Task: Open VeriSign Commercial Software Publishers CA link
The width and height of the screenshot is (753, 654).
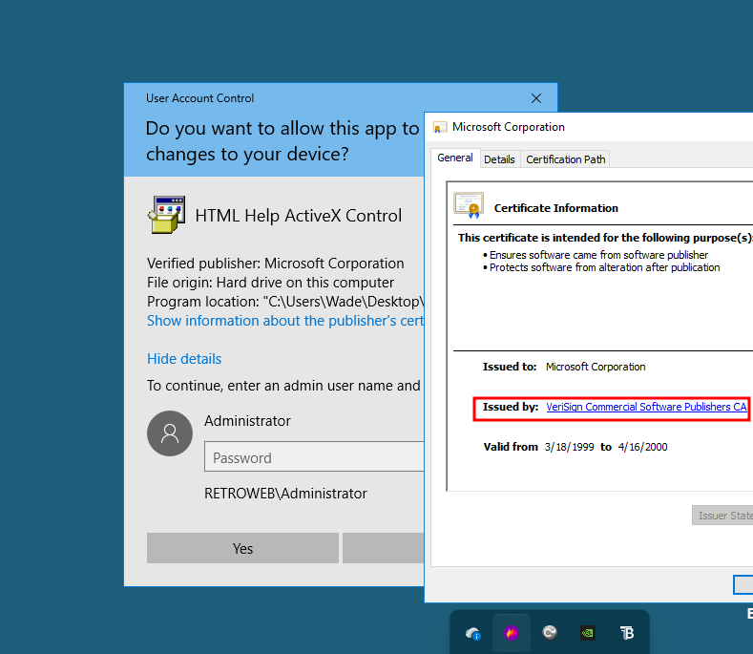Action: pyautogui.click(x=646, y=408)
